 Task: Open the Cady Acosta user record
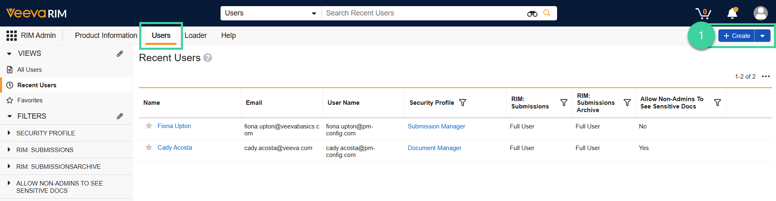[175, 148]
